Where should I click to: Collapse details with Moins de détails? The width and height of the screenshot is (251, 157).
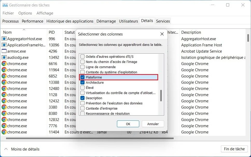pos(25,149)
